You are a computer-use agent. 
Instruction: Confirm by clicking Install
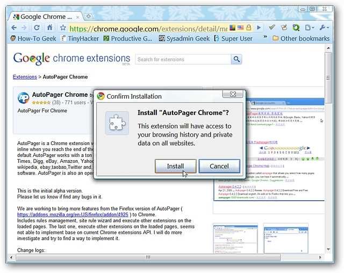pyautogui.click(x=175, y=166)
